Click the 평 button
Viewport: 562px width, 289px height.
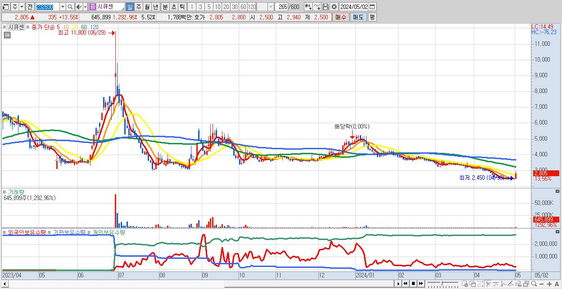click(372, 17)
